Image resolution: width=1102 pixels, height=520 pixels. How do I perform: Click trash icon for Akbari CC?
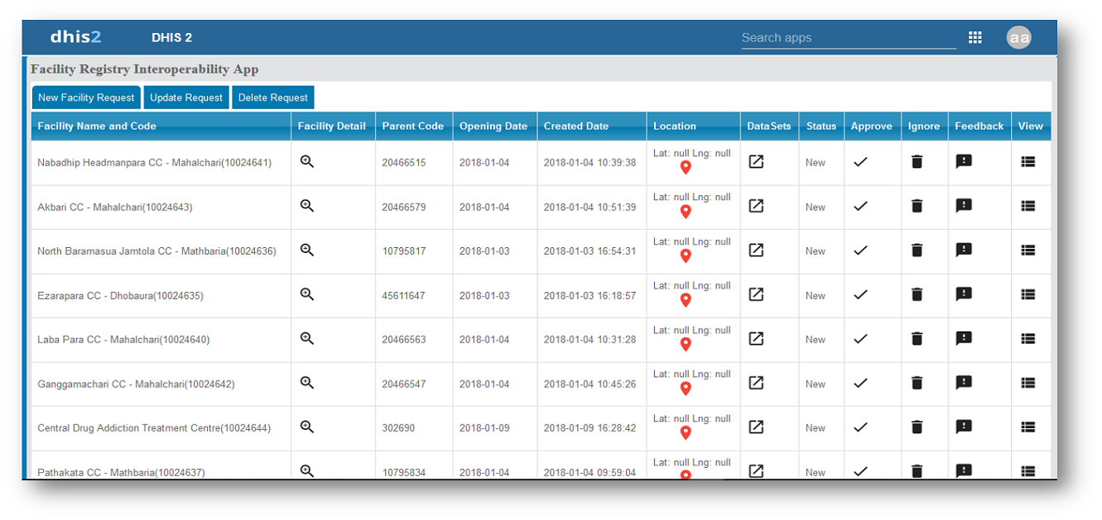(x=917, y=206)
